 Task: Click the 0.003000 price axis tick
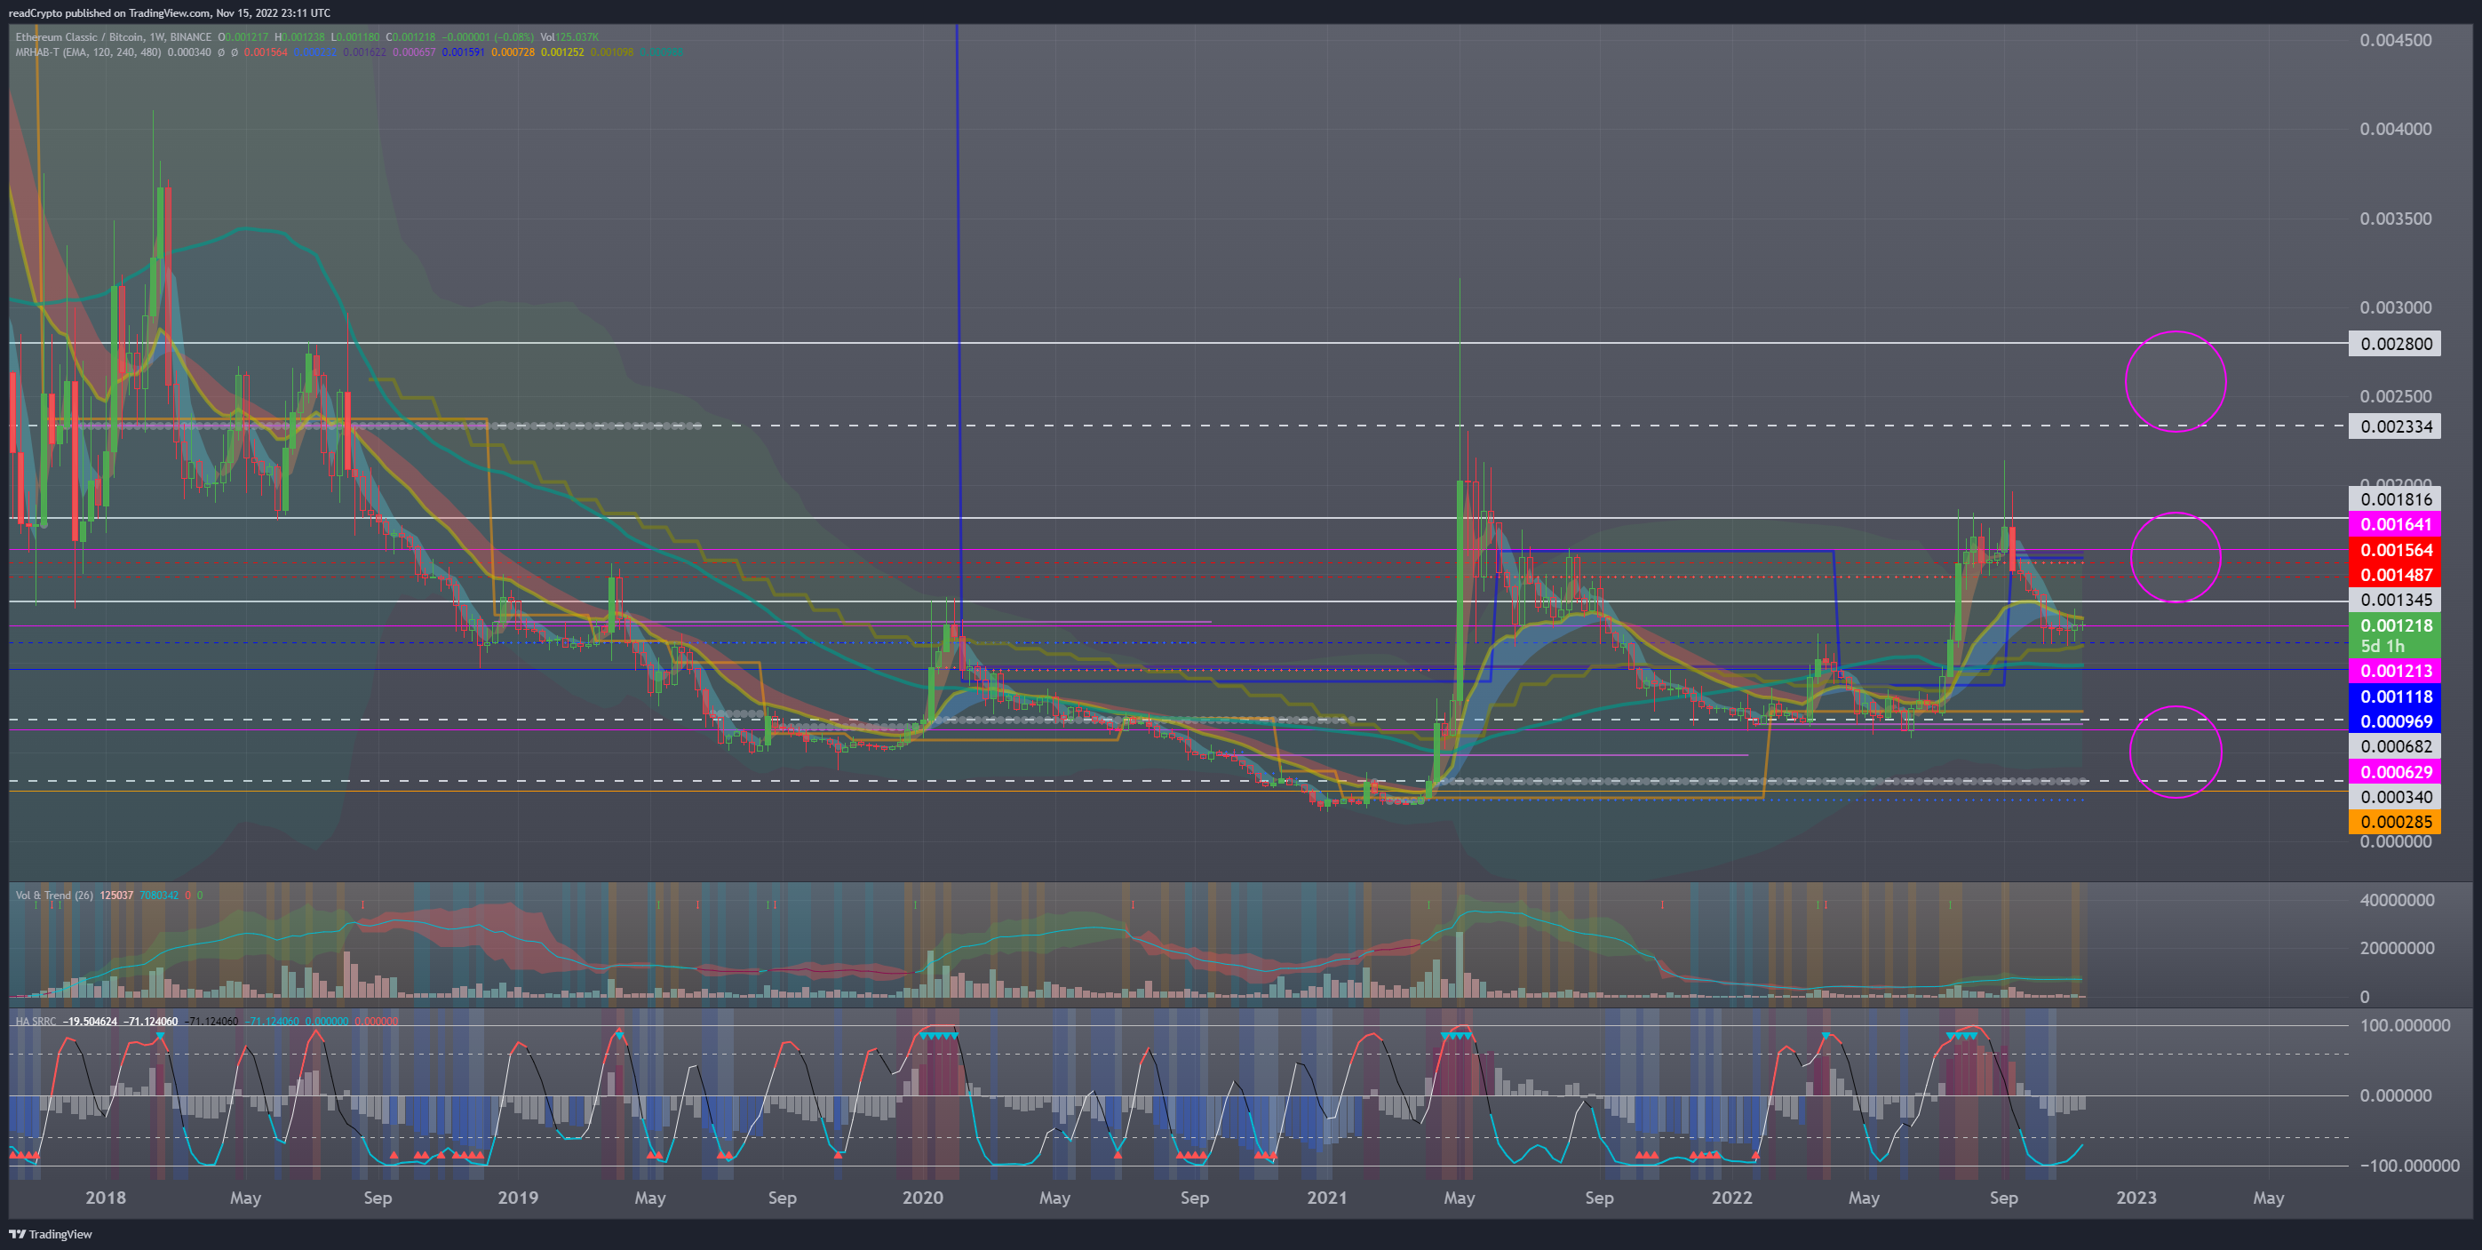click(2395, 307)
